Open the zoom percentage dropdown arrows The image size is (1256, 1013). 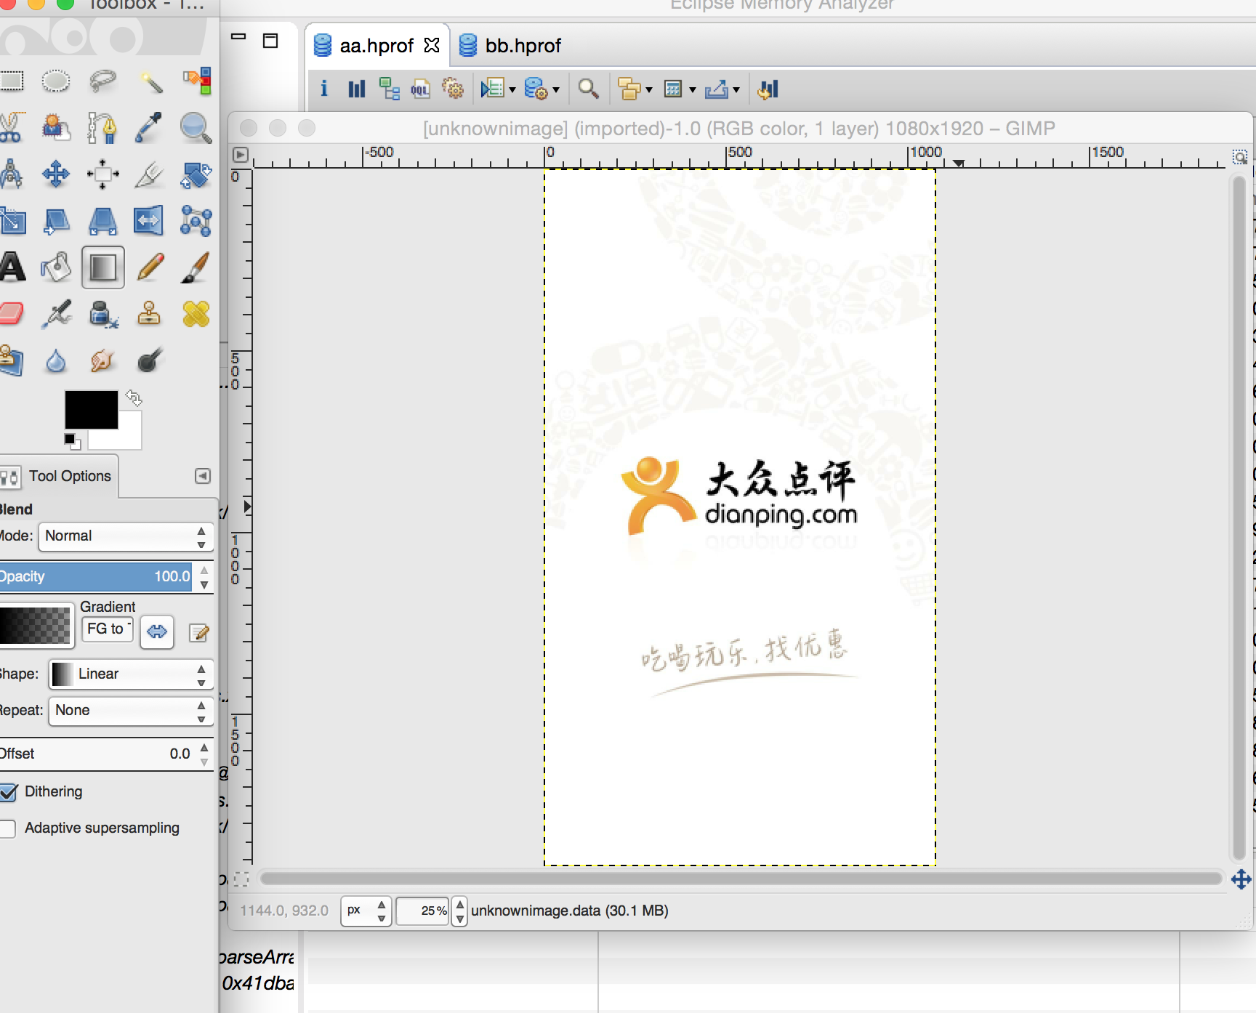459,911
